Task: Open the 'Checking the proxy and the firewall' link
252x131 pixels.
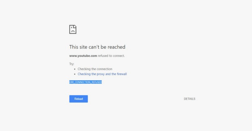Action: click(x=102, y=74)
